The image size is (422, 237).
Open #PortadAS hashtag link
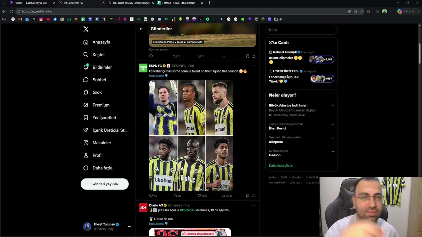tap(188, 210)
